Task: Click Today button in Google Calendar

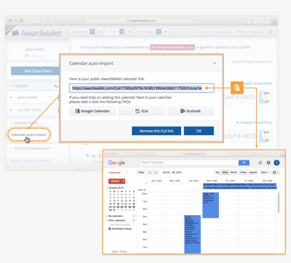Action: 141,172
